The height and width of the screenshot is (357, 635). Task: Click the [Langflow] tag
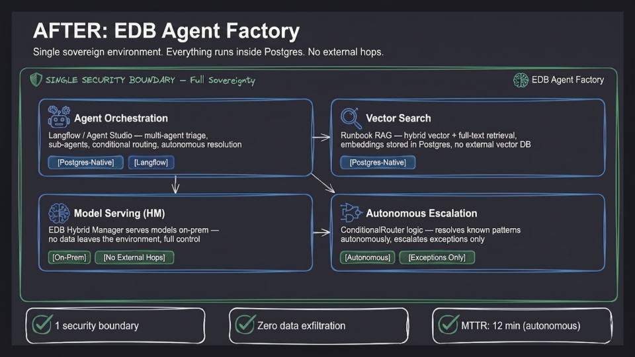click(x=151, y=163)
